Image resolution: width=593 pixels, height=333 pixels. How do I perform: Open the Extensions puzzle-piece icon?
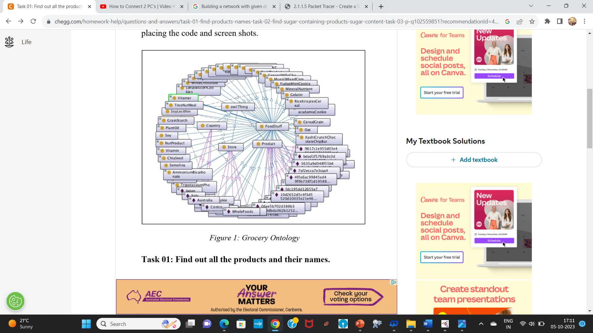coord(548,21)
